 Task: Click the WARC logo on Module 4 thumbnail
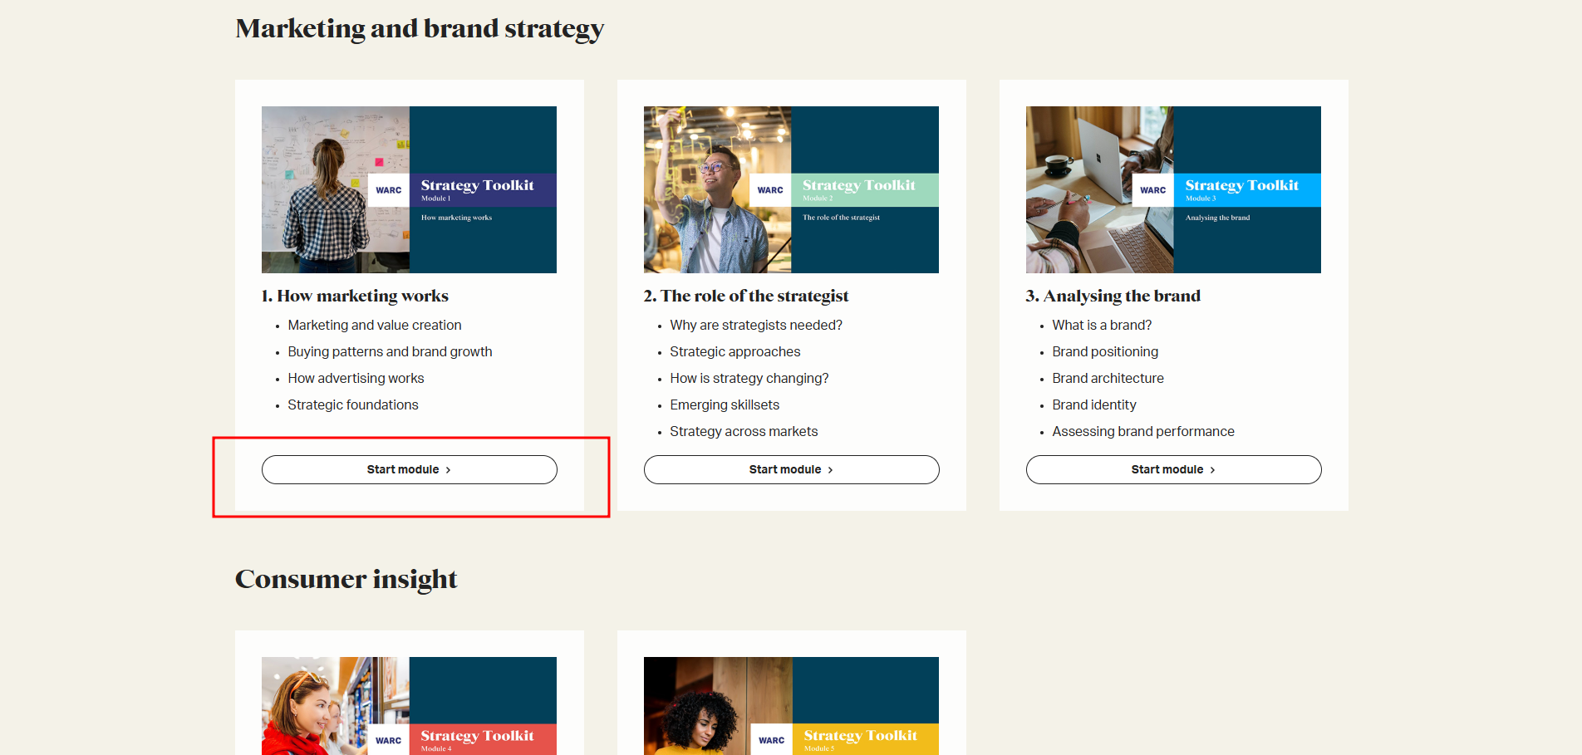point(388,740)
